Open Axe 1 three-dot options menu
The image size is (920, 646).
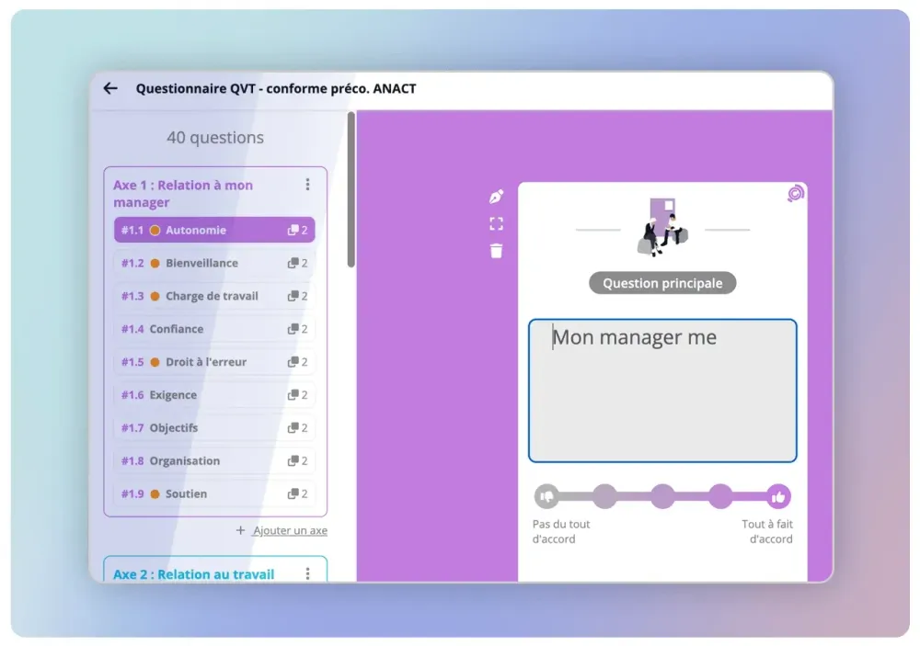pos(307,185)
